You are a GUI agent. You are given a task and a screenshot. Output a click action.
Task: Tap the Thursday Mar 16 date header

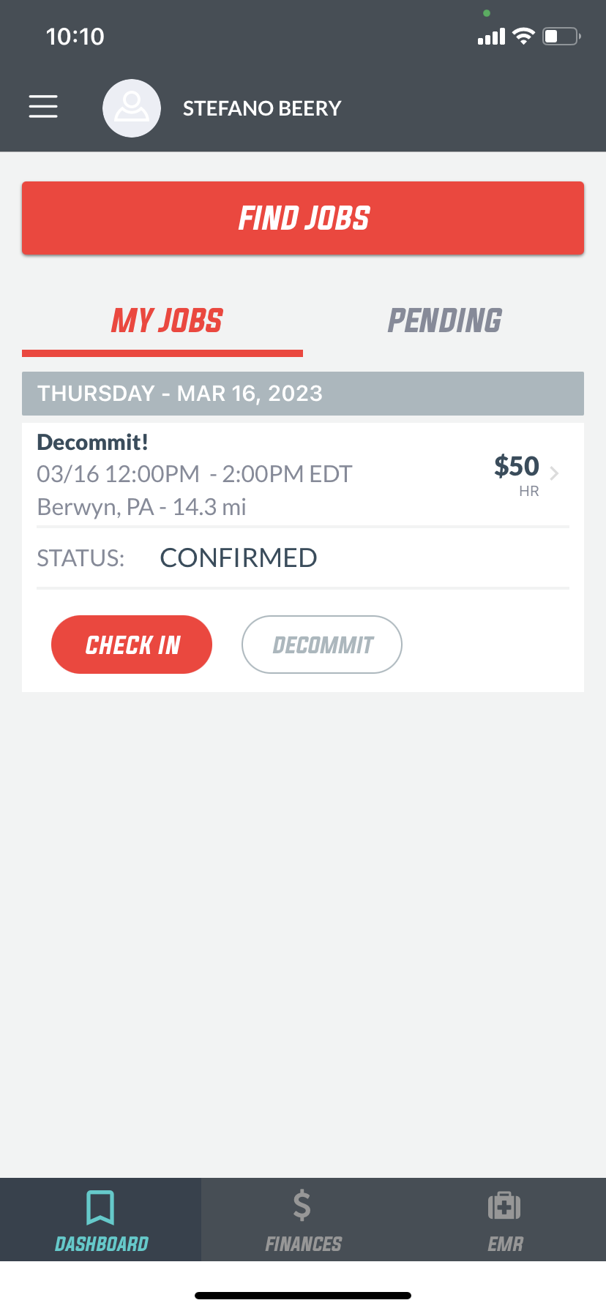click(x=303, y=394)
